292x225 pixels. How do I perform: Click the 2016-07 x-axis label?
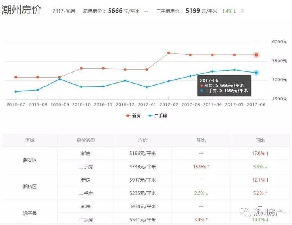coord(16,104)
